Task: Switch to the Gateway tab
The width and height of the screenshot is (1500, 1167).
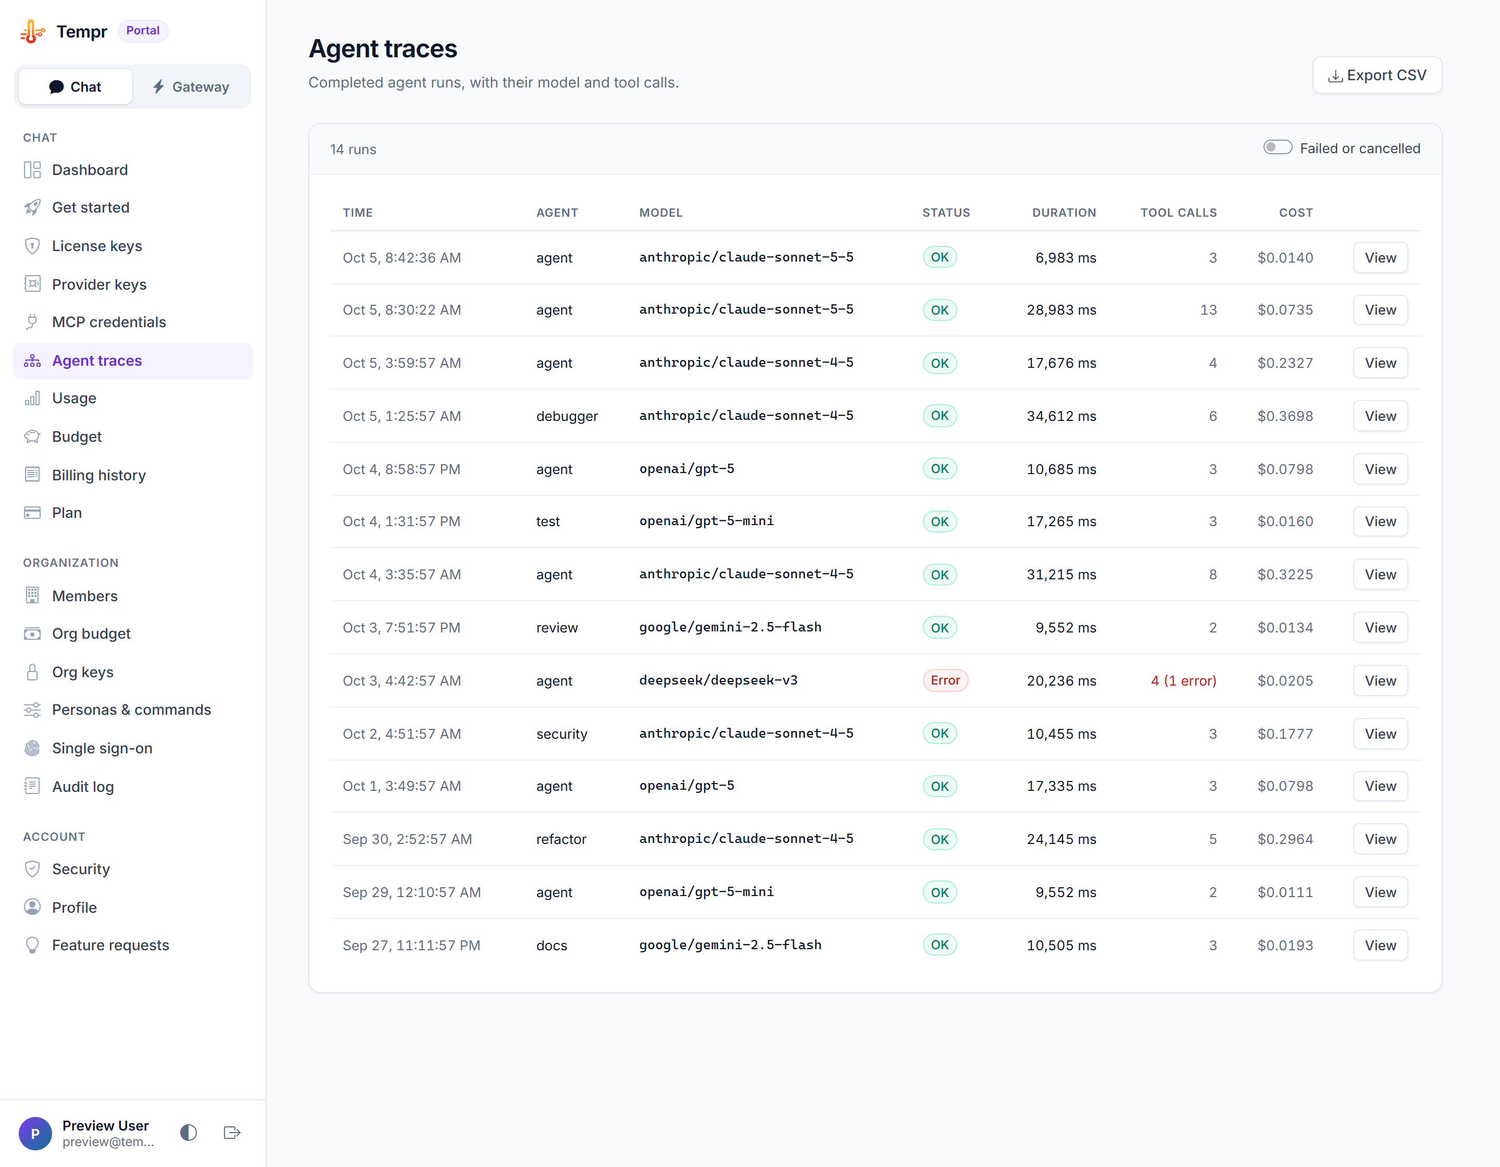Action: point(191,86)
